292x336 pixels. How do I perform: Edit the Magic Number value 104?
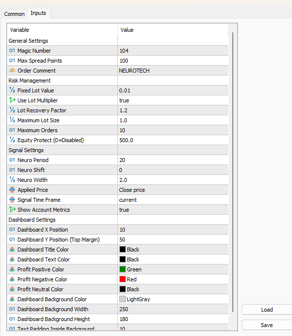(173, 51)
